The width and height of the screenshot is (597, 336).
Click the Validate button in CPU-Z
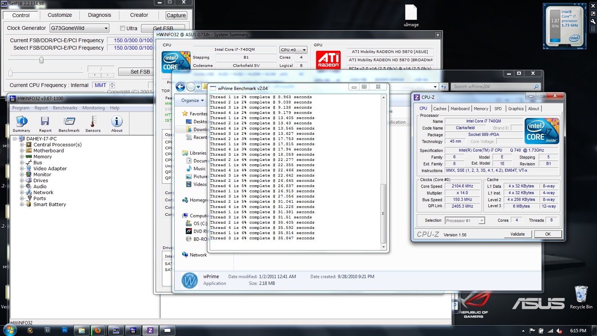(518, 234)
